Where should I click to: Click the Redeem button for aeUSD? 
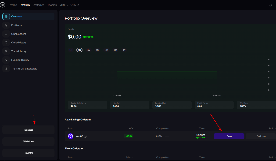(x=261, y=136)
